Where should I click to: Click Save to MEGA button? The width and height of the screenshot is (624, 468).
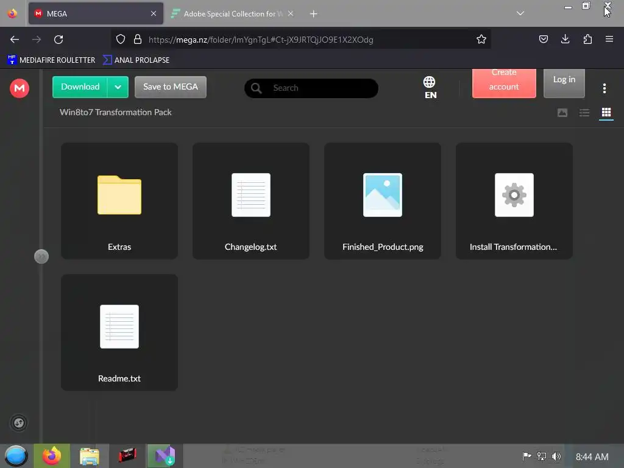[171, 87]
